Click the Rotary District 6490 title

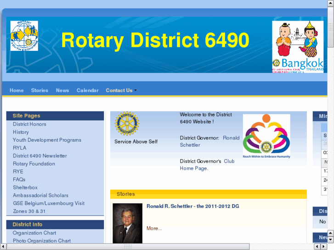click(155, 40)
